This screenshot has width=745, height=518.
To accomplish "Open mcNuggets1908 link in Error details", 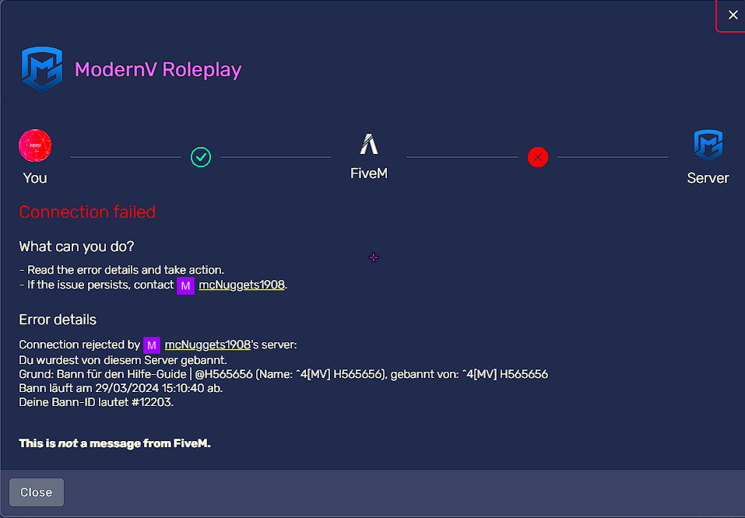I will (x=208, y=345).
